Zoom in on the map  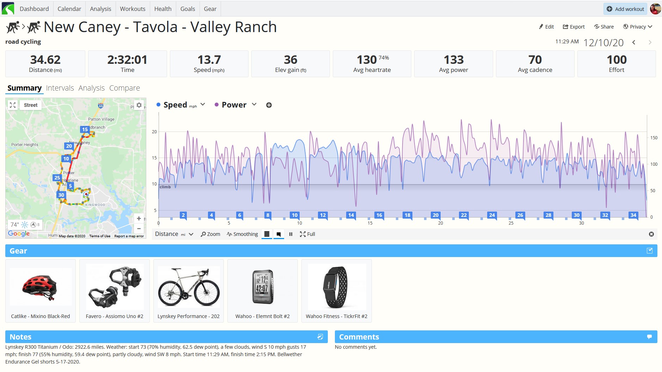click(139, 219)
